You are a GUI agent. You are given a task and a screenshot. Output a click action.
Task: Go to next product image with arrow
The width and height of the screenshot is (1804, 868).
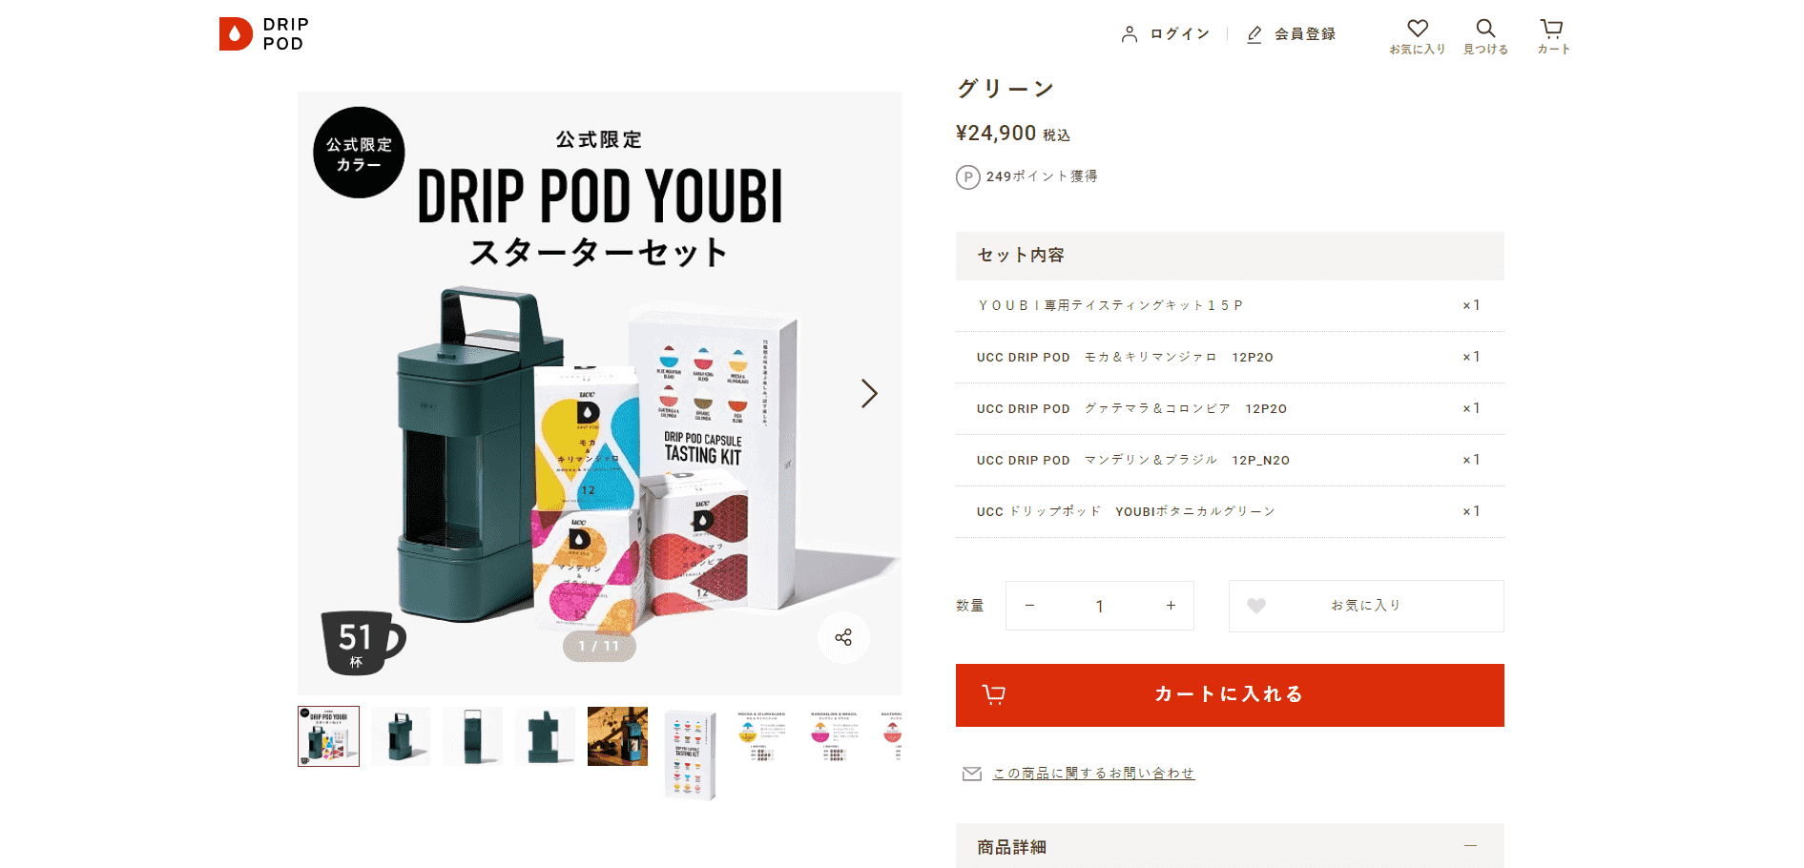[869, 393]
